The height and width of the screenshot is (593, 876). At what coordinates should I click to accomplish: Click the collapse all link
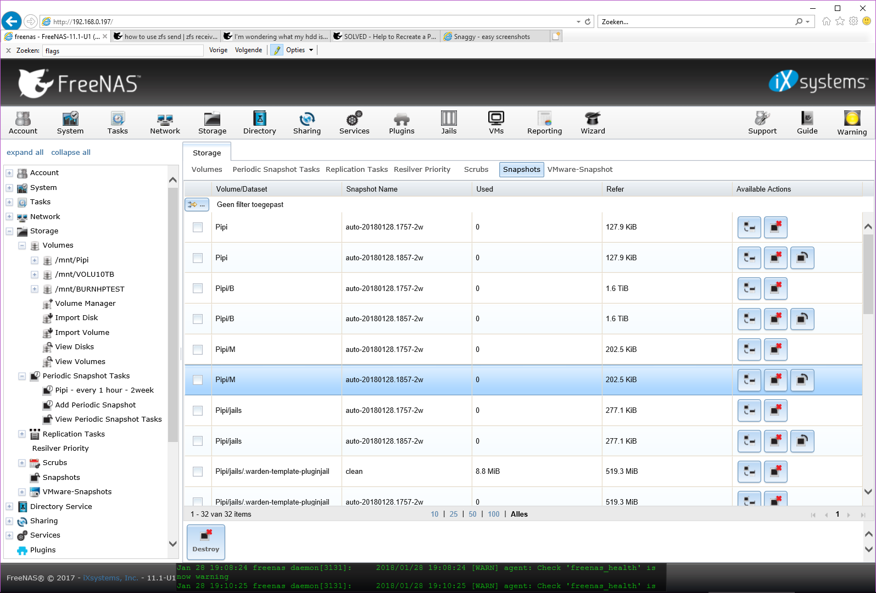71,153
